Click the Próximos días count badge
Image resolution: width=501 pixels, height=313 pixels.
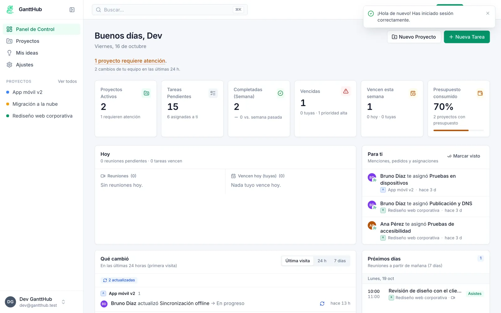point(481,258)
